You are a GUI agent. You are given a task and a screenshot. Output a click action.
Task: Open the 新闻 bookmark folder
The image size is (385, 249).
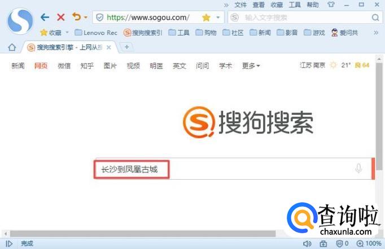[260, 33]
